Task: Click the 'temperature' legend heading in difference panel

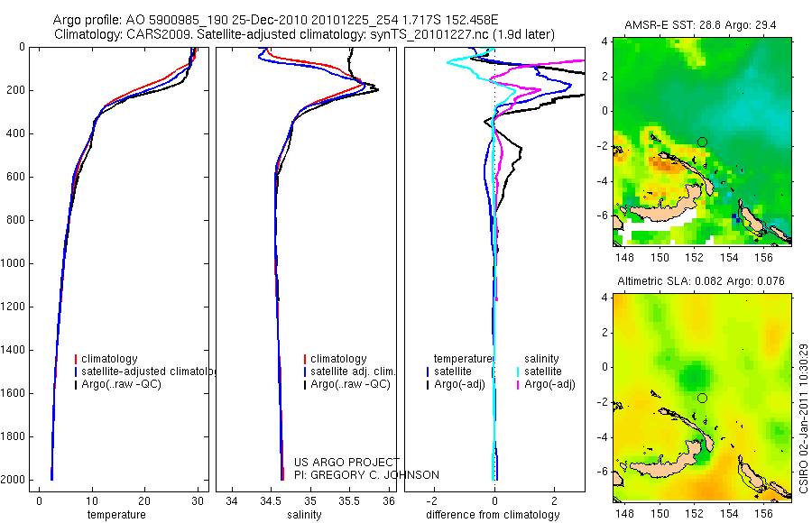Action: coord(463,358)
